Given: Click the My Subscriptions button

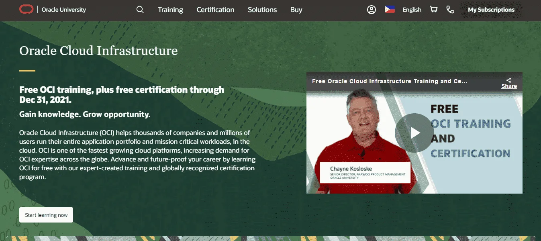Looking at the screenshot, I should click(x=491, y=10).
